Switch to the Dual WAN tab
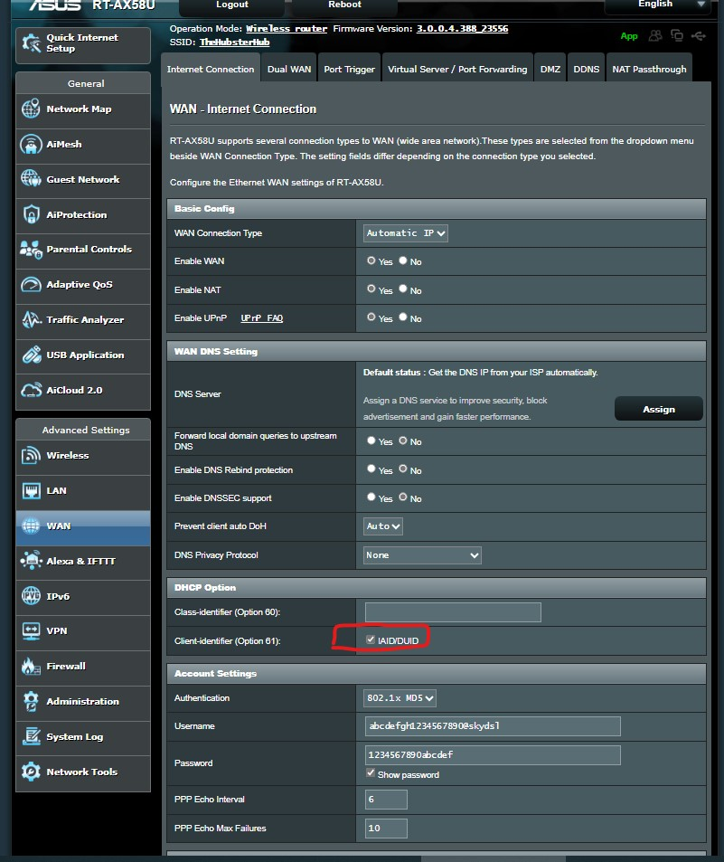The width and height of the screenshot is (724, 862). point(288,70)
